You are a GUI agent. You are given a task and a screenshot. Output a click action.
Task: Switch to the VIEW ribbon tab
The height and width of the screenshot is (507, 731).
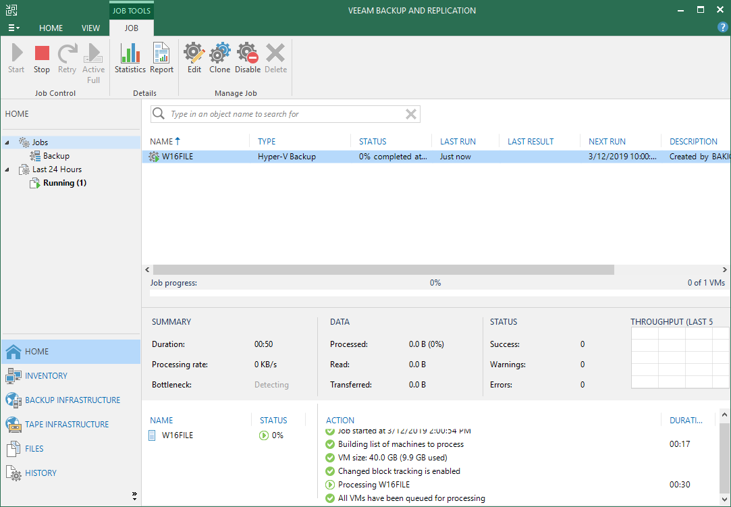click(90, 28)
